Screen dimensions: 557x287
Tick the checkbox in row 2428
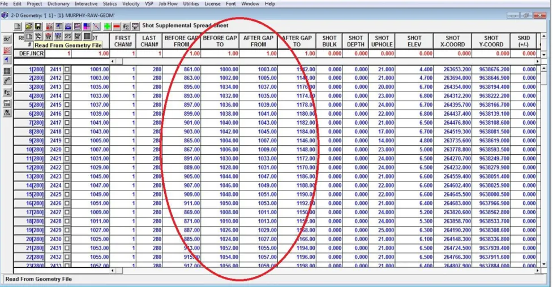tap(67, 221)
